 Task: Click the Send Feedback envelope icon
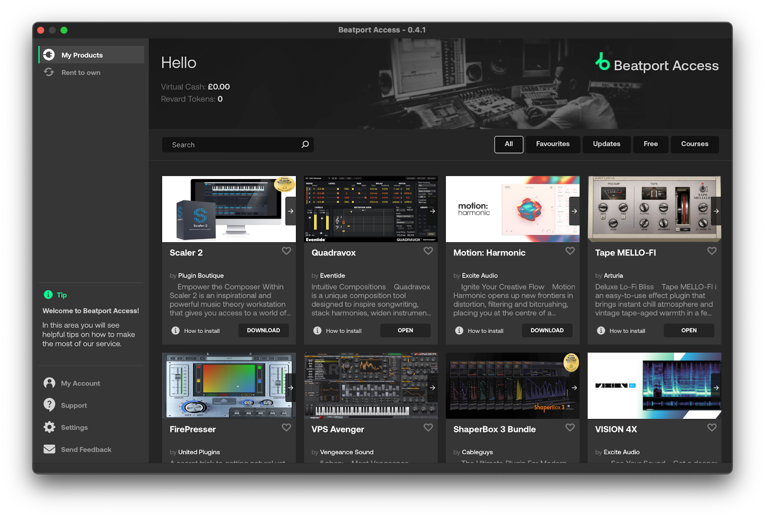[49, 449]
